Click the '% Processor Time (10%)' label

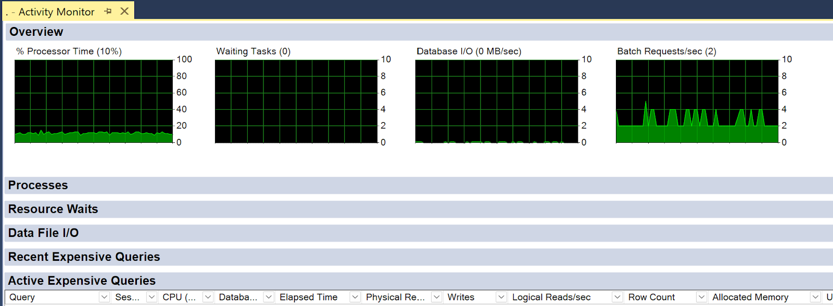point(69,51)
